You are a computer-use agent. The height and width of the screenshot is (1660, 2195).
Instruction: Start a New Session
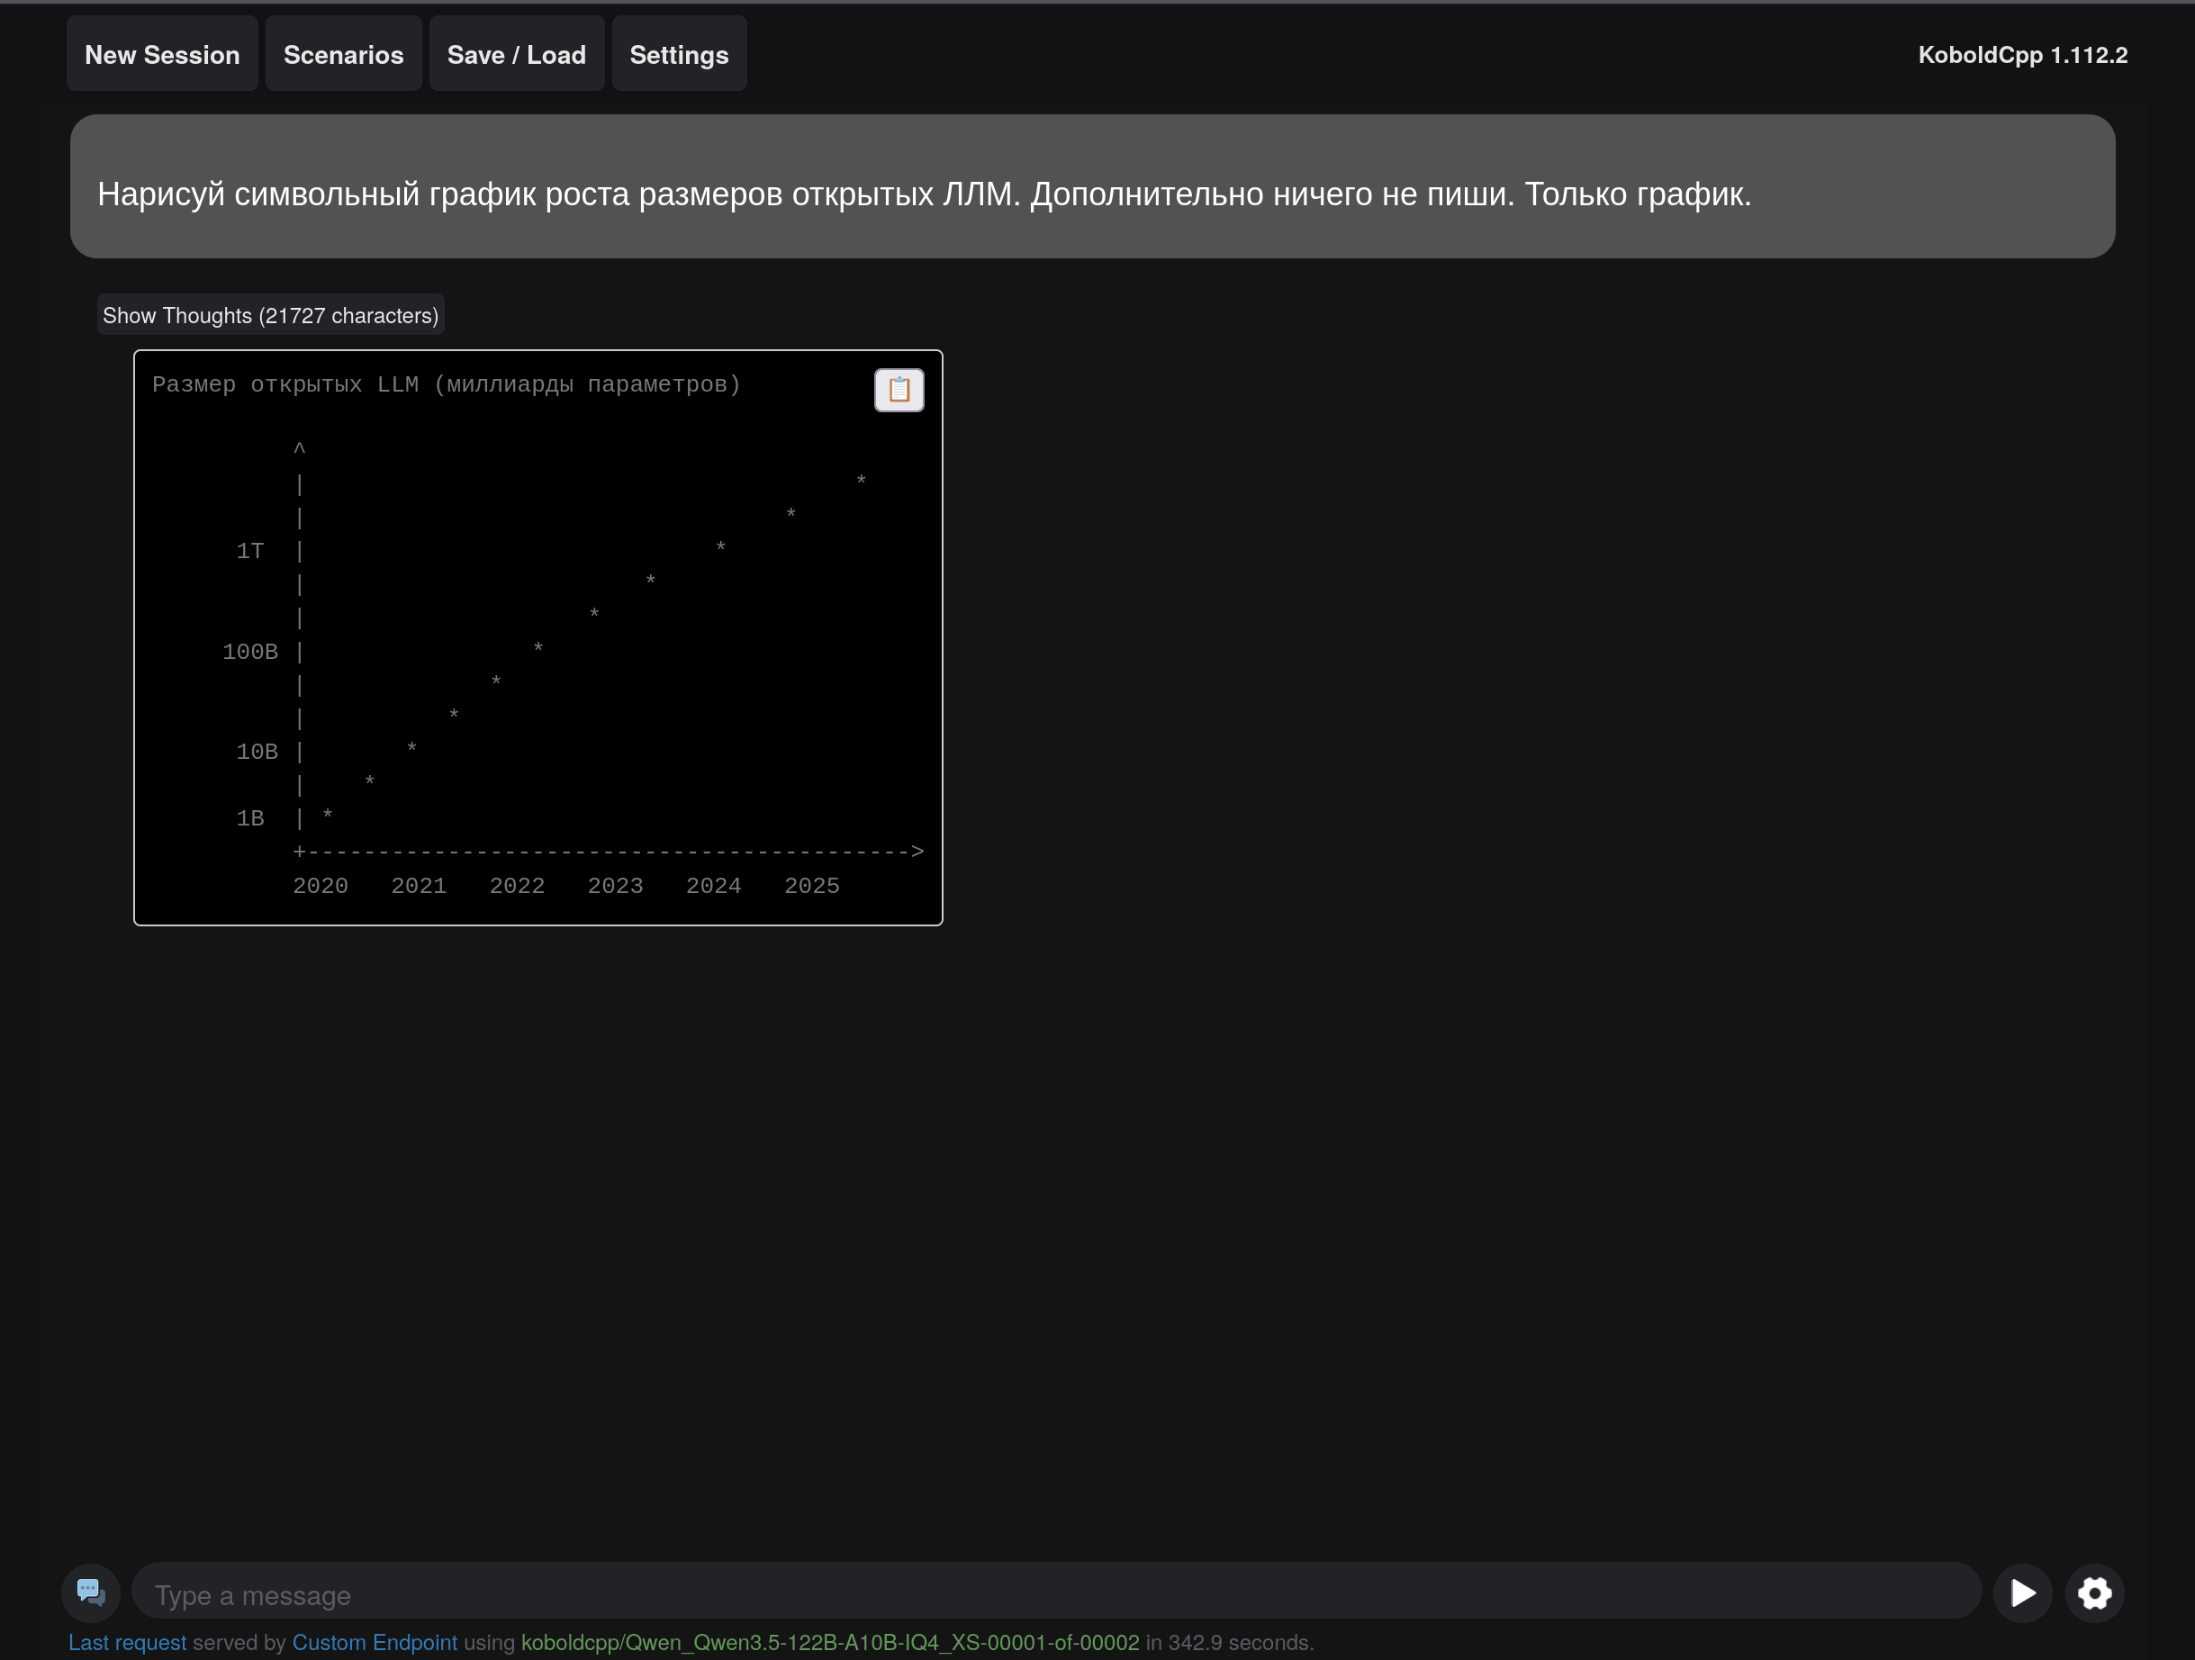[x=162, y=55]
